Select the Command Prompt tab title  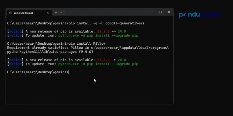(x=23, y=13)
